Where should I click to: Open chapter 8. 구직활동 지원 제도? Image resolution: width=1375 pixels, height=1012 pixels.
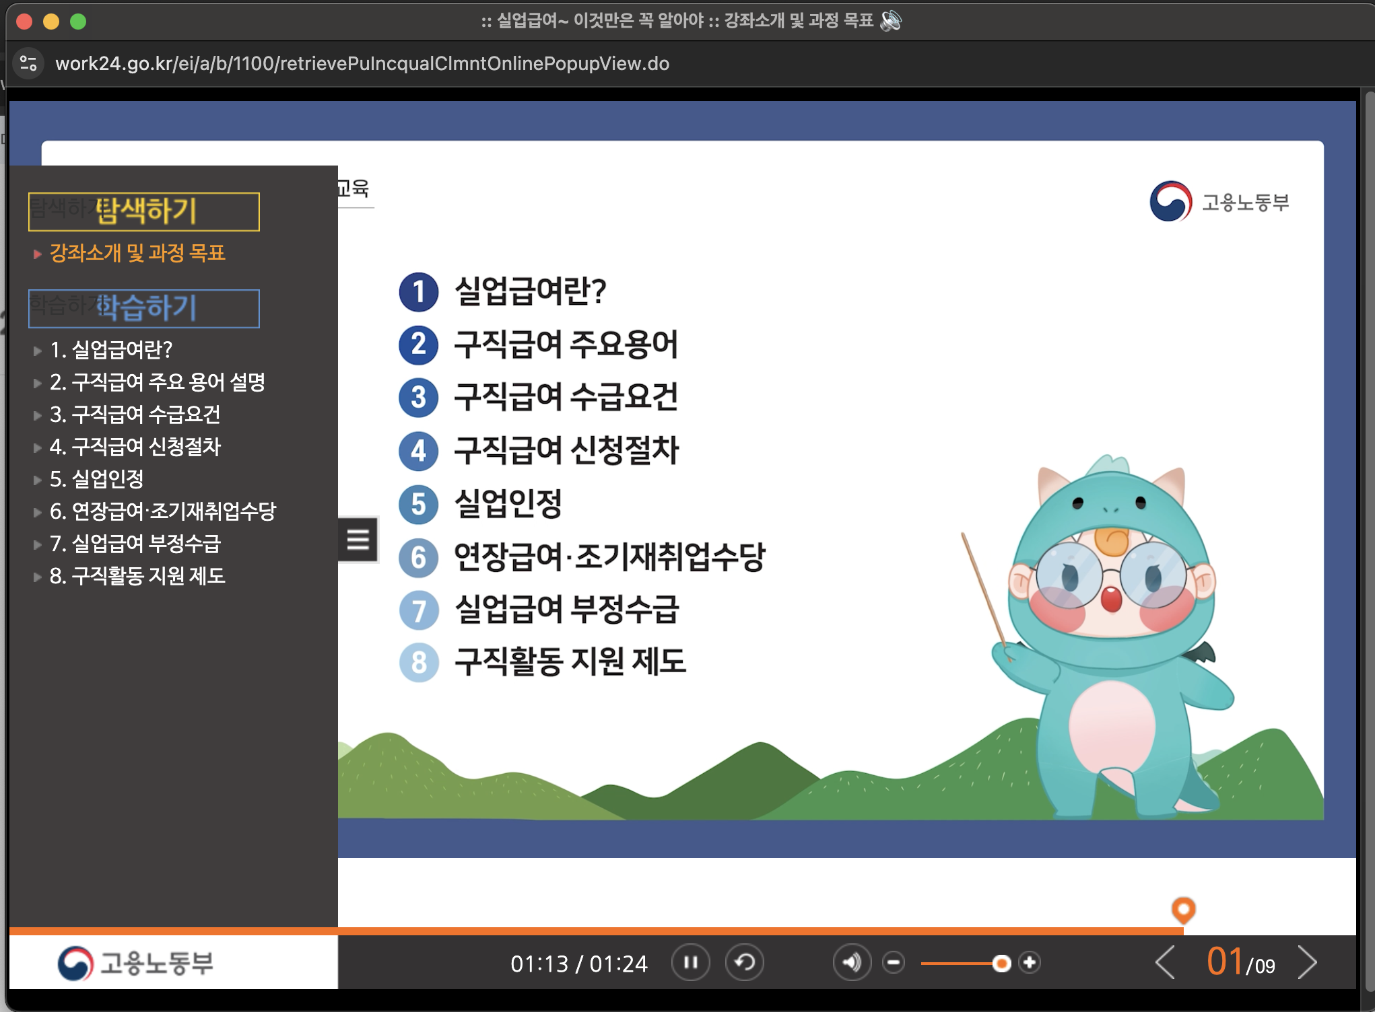137,575
